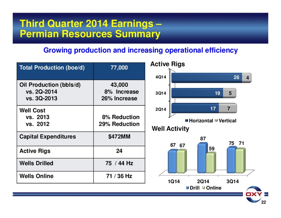281x218 pixels.
Task: Select the subtitle 'Growing production and increasing operational efficiency'
Action: [140, 50]
